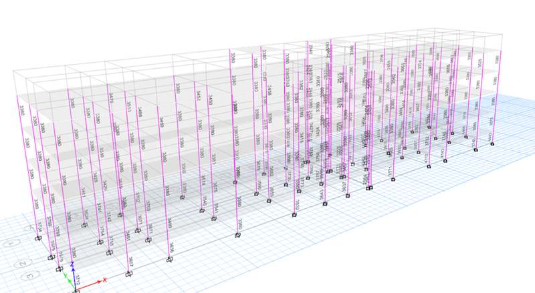Screen dimensions: 535x293
Task: Click the red X axis label
Action: [x=105, y=280]
